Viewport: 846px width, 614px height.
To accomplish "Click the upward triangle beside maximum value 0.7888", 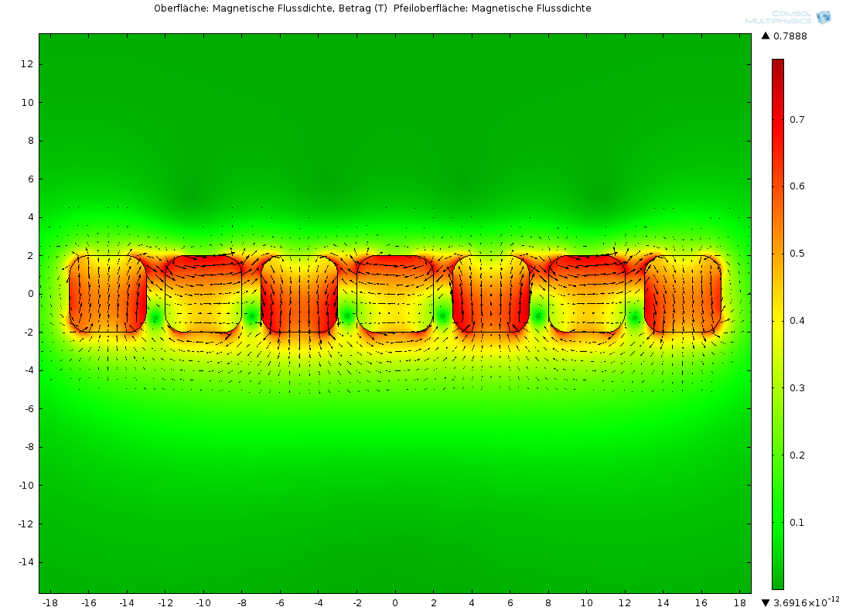I will coord(766,36).
